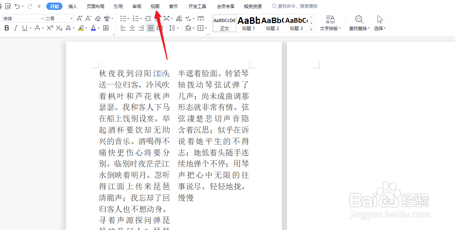This screenshot has width=455, height=230.
Task: Apply the 标题 3 style
Action: 296,23
